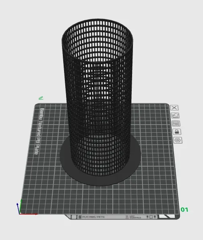Toggle the plate lock padlock icon
203x240 pixels.
pyautogui.click(x=177, y=132)
